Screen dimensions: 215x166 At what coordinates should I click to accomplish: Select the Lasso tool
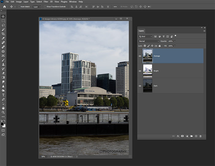[3, 25]
